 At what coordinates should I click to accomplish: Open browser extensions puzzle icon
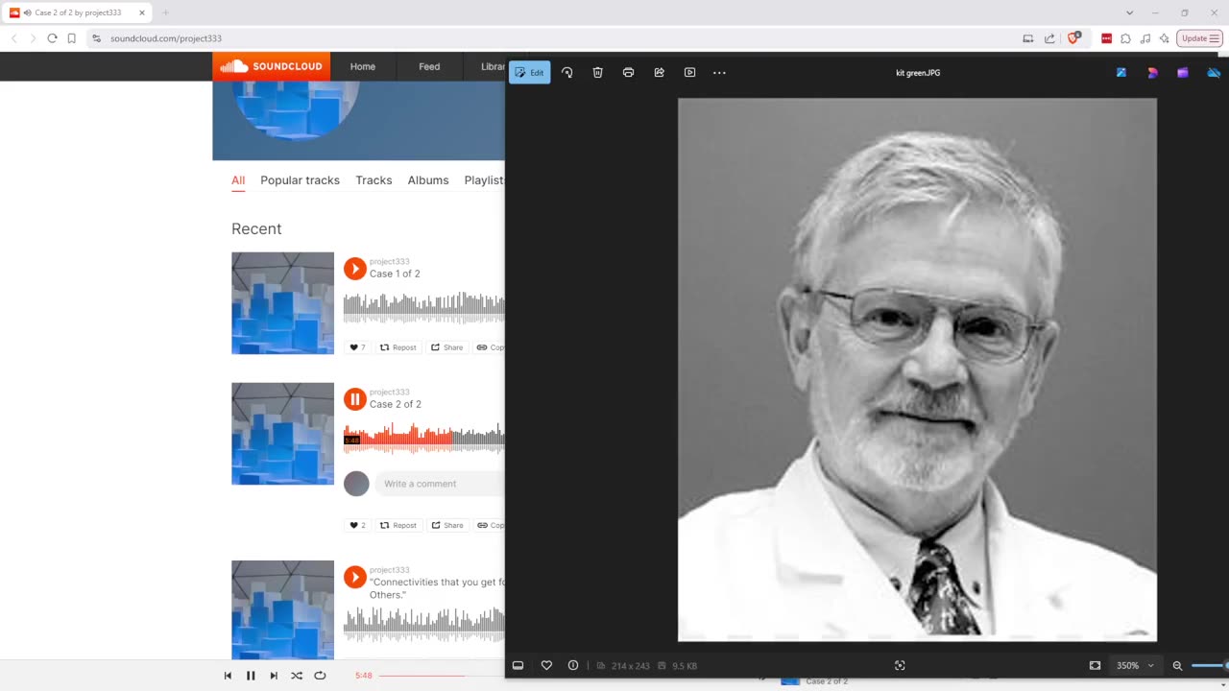pos(1125,38)
